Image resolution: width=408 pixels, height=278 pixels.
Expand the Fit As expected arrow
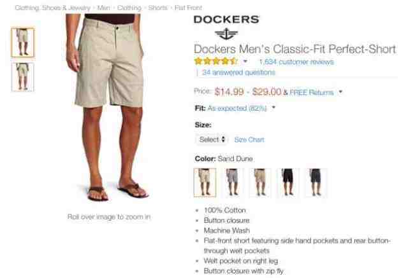(x=273, y=108)
